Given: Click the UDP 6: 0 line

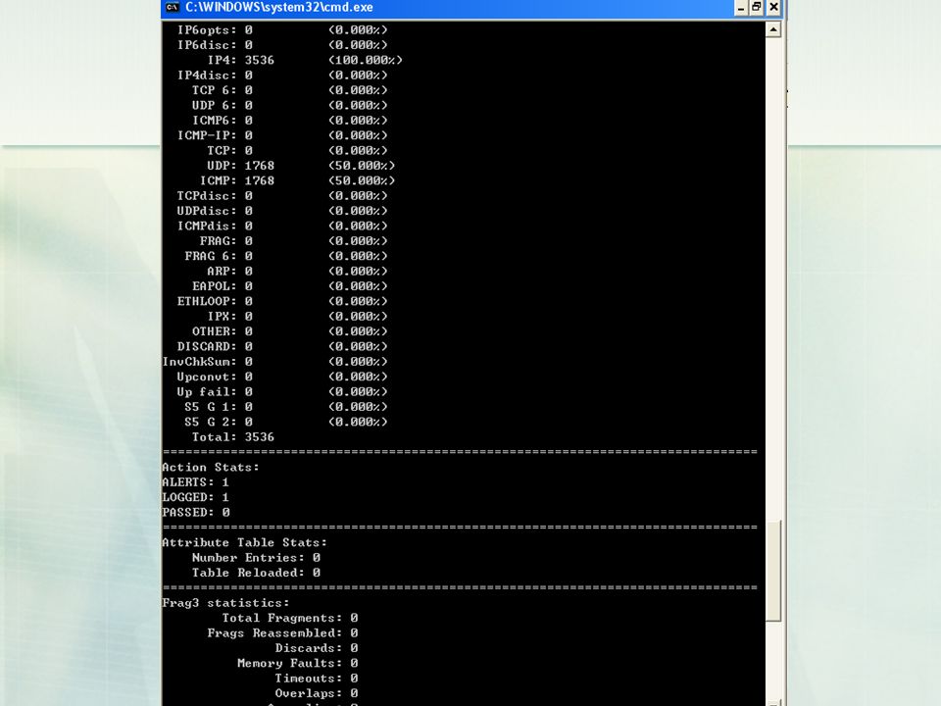Looking at the screenshot, I should pyautogui.click(x=290, y=105).
